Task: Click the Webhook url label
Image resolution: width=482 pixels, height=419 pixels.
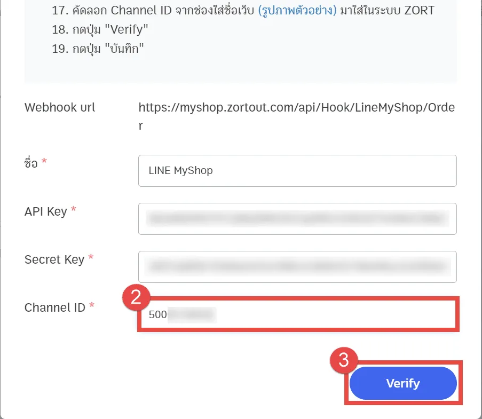Action: point(60,107)
